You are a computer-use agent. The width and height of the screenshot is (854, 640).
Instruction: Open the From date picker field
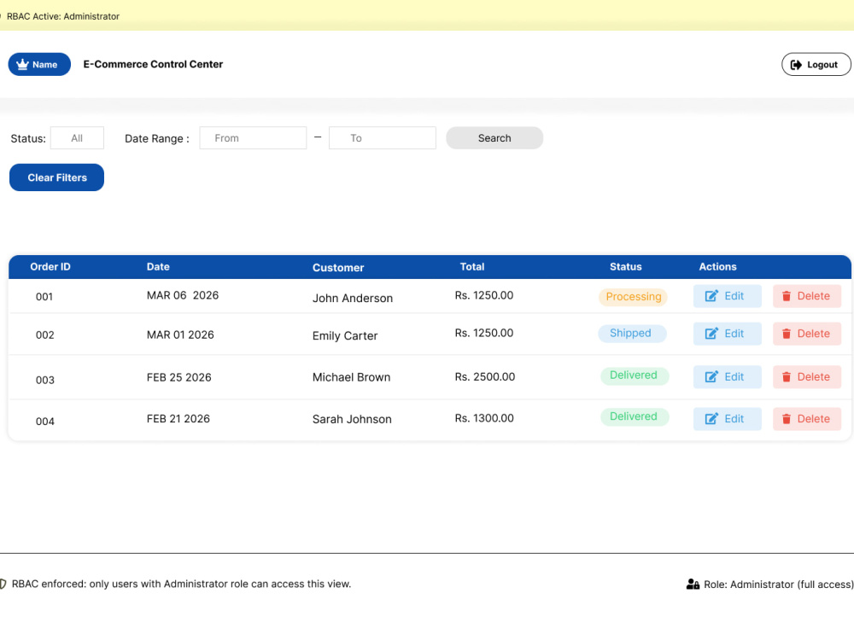pos(254,138)
